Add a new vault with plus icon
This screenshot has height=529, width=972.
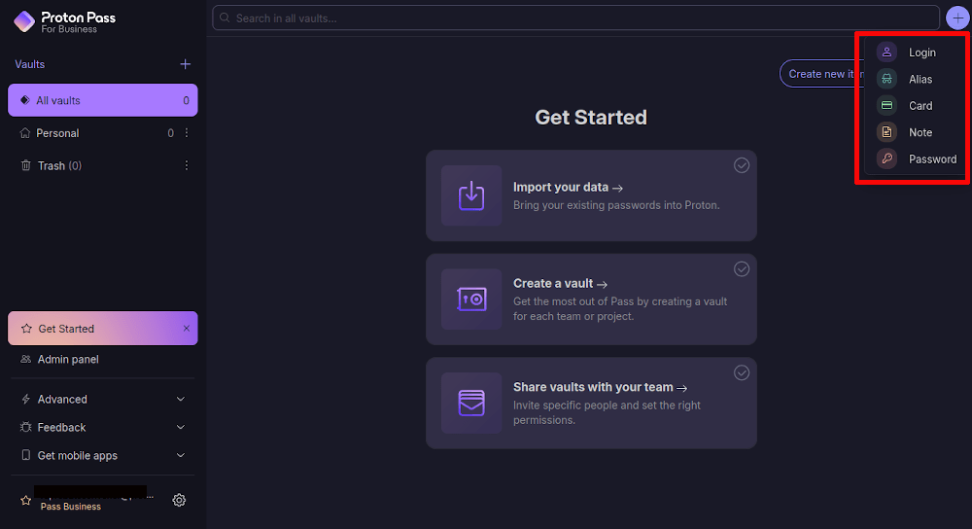(185, 64)
